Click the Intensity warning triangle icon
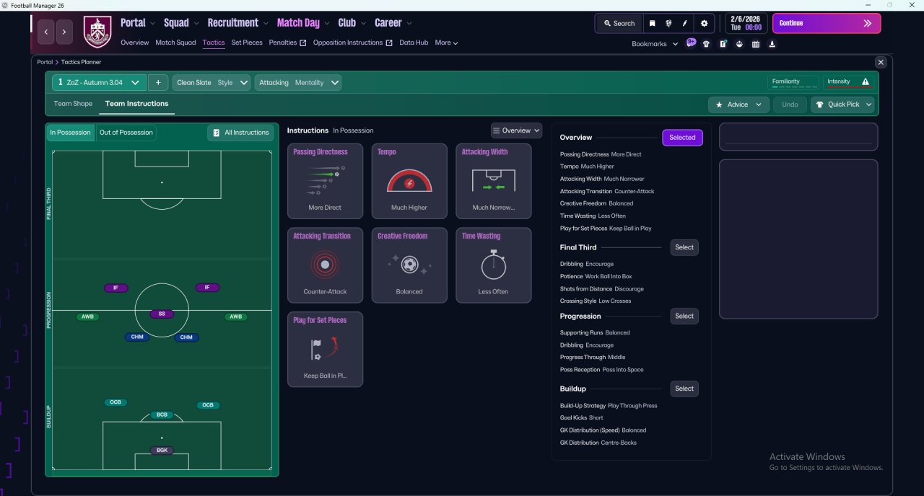924x496 pixels. coord(866,82)
